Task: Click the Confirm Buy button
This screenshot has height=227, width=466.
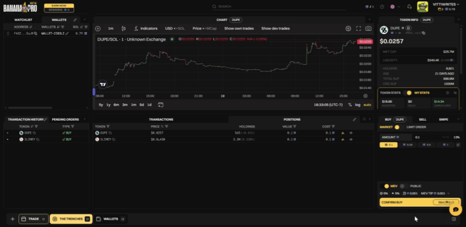Action: point(419,202)
